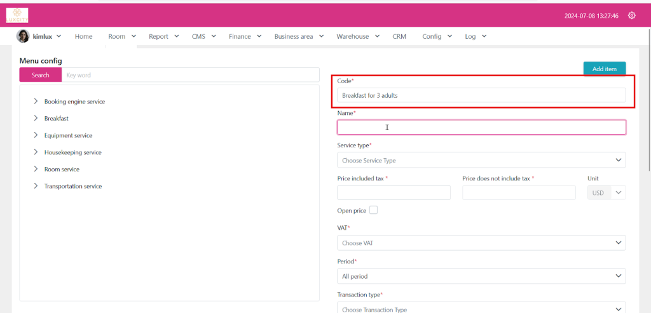651x313 pixels.
Task: Open the Warehouse menu
Action: tap(357, 37)
